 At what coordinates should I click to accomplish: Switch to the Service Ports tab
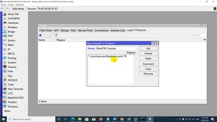(85, 30)
